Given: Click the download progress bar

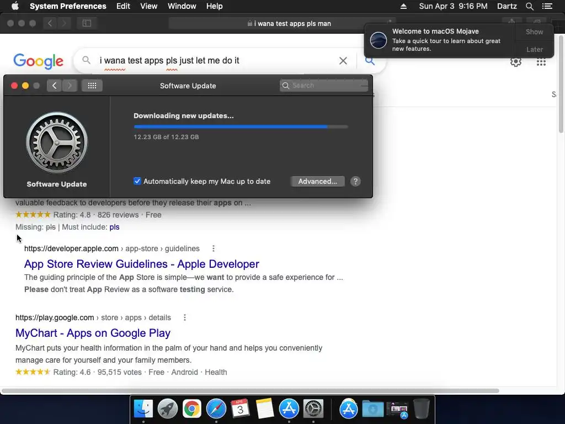Looking at the screenshot, I should coord(241,127).
